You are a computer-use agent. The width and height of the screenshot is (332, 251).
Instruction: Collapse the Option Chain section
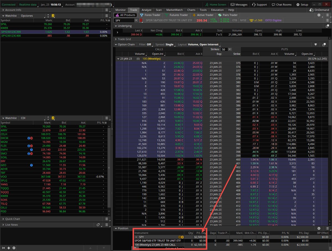tap(116, 44)
